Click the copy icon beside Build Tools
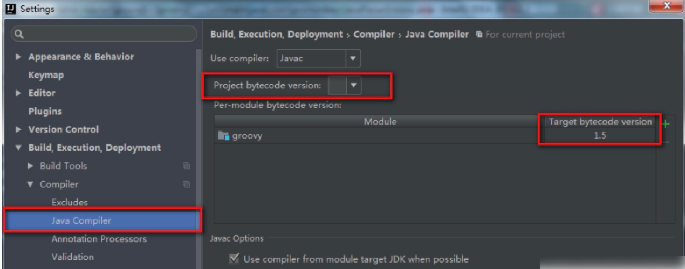The height and width of the screenshot is (269, 685). [x=187, y=166]
